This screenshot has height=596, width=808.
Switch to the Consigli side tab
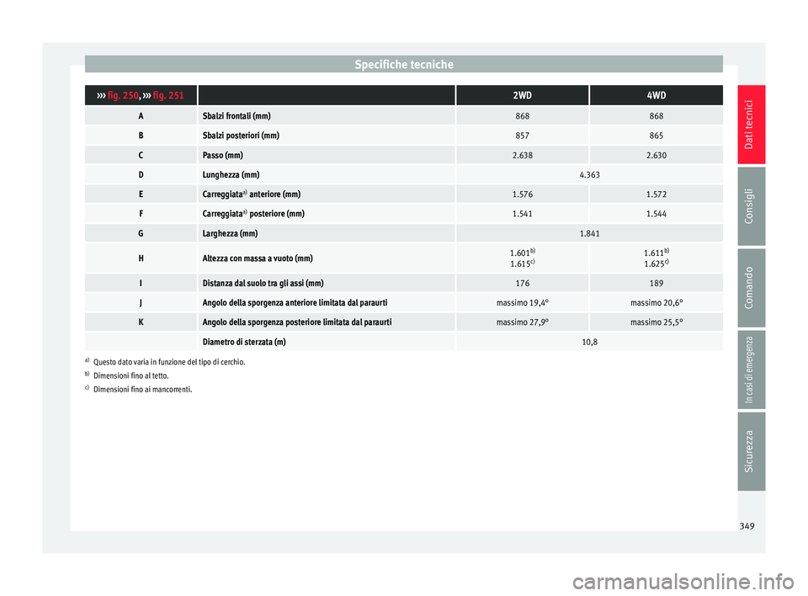point(751,206)
